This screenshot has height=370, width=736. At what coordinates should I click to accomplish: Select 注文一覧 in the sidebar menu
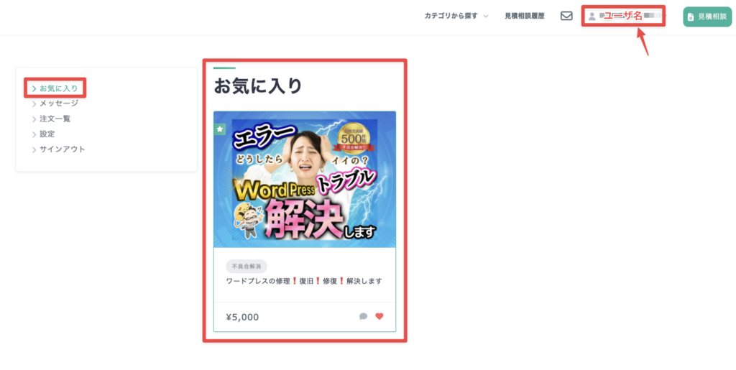(x=55, y=119)
